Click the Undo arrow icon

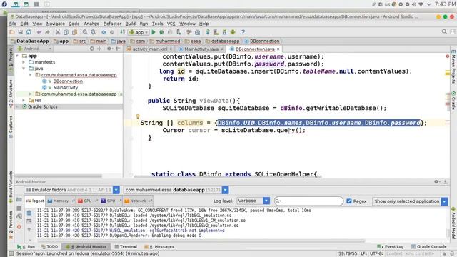click(39, 32)
